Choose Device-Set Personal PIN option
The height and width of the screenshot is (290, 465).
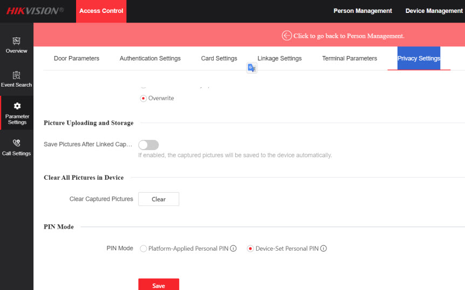pyautogui.click(x=250, y=249)
